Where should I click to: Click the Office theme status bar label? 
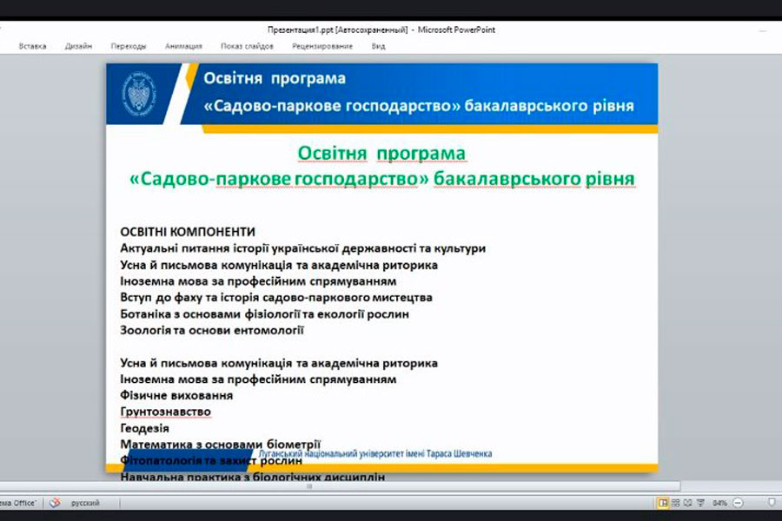[18, 503]
